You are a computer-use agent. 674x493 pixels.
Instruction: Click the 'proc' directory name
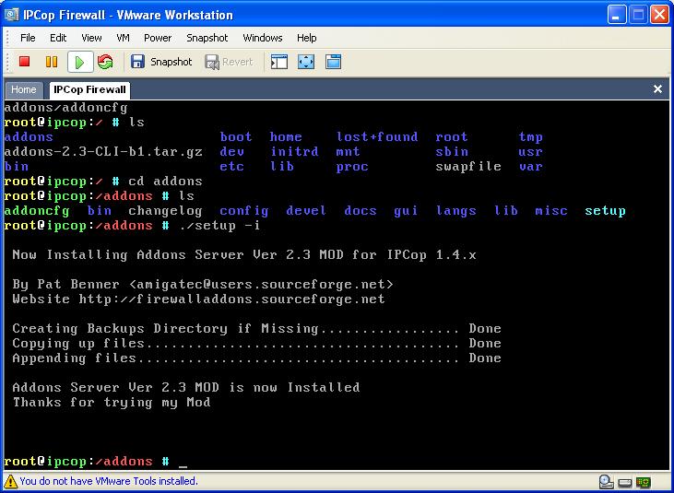tap(352, 167)
